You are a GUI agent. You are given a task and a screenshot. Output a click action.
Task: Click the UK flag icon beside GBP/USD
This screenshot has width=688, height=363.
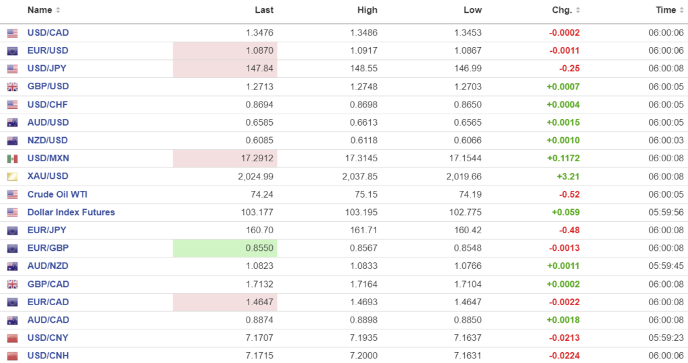click(x=13, y=87)
